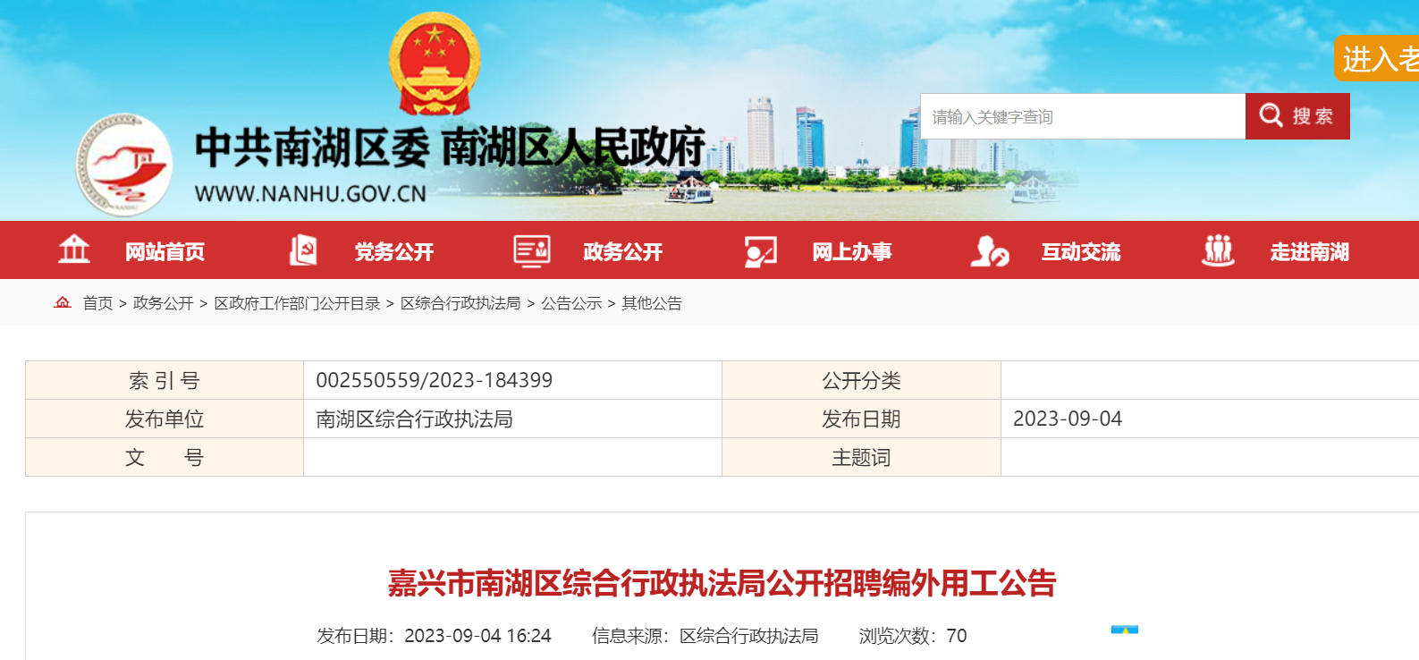Go to 其他公告 breadcrumb link
This screenshot has height=660, width=1419.
[x=652, y=303]
